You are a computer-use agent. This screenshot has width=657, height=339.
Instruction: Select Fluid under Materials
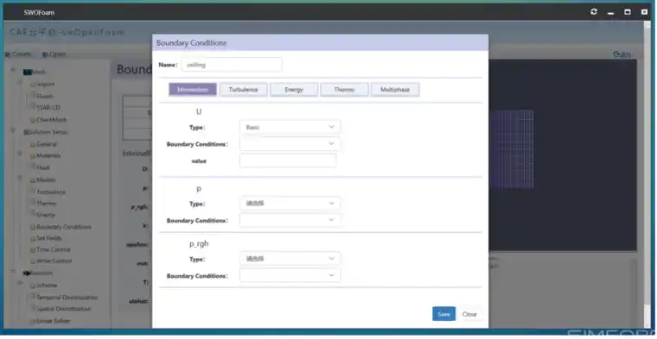(x=43, y=167)
